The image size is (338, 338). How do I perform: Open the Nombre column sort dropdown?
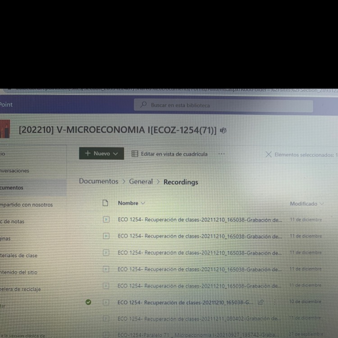coord(143,203)
